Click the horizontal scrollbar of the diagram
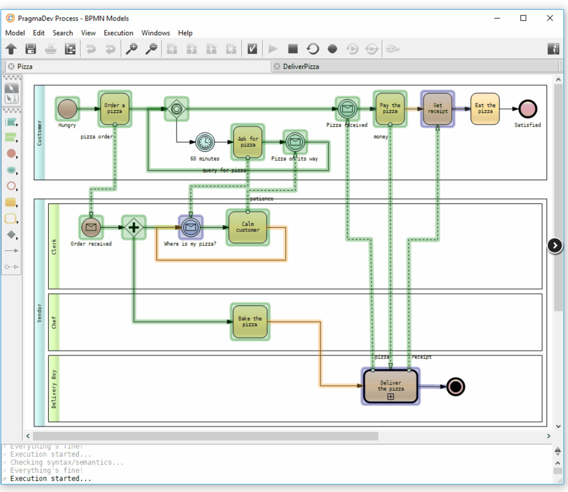The image size is (568, 492). (205, 436)
